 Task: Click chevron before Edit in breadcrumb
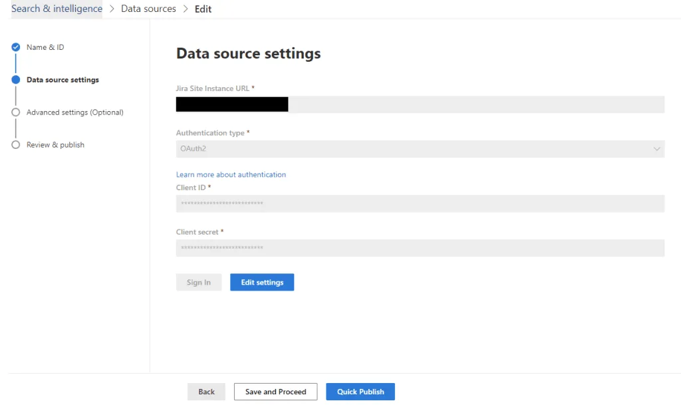(x=186, y=9)
